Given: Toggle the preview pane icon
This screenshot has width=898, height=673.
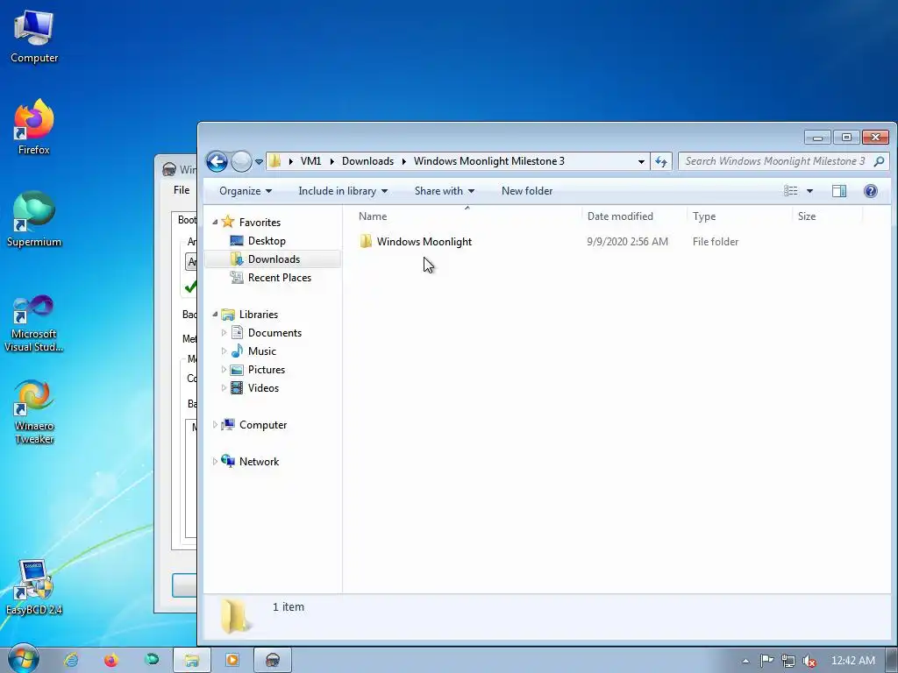Looking at the screenshot, I should [839, 191].
